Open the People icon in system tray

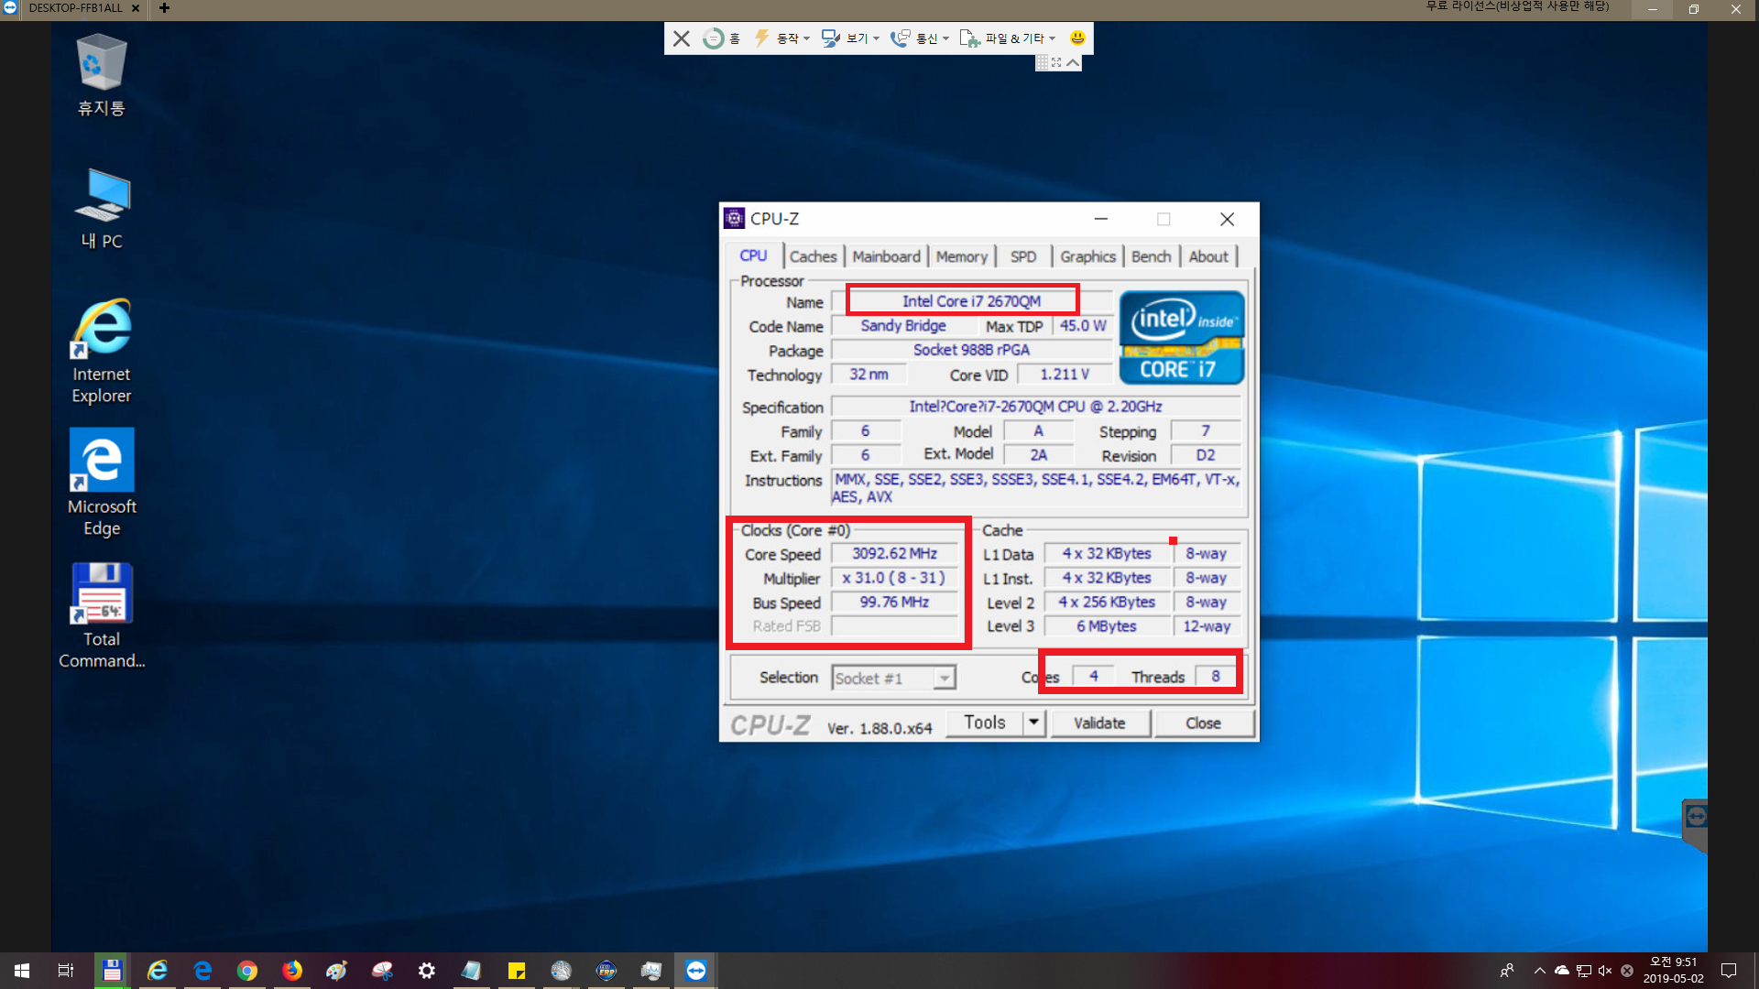coord(1507,971)
